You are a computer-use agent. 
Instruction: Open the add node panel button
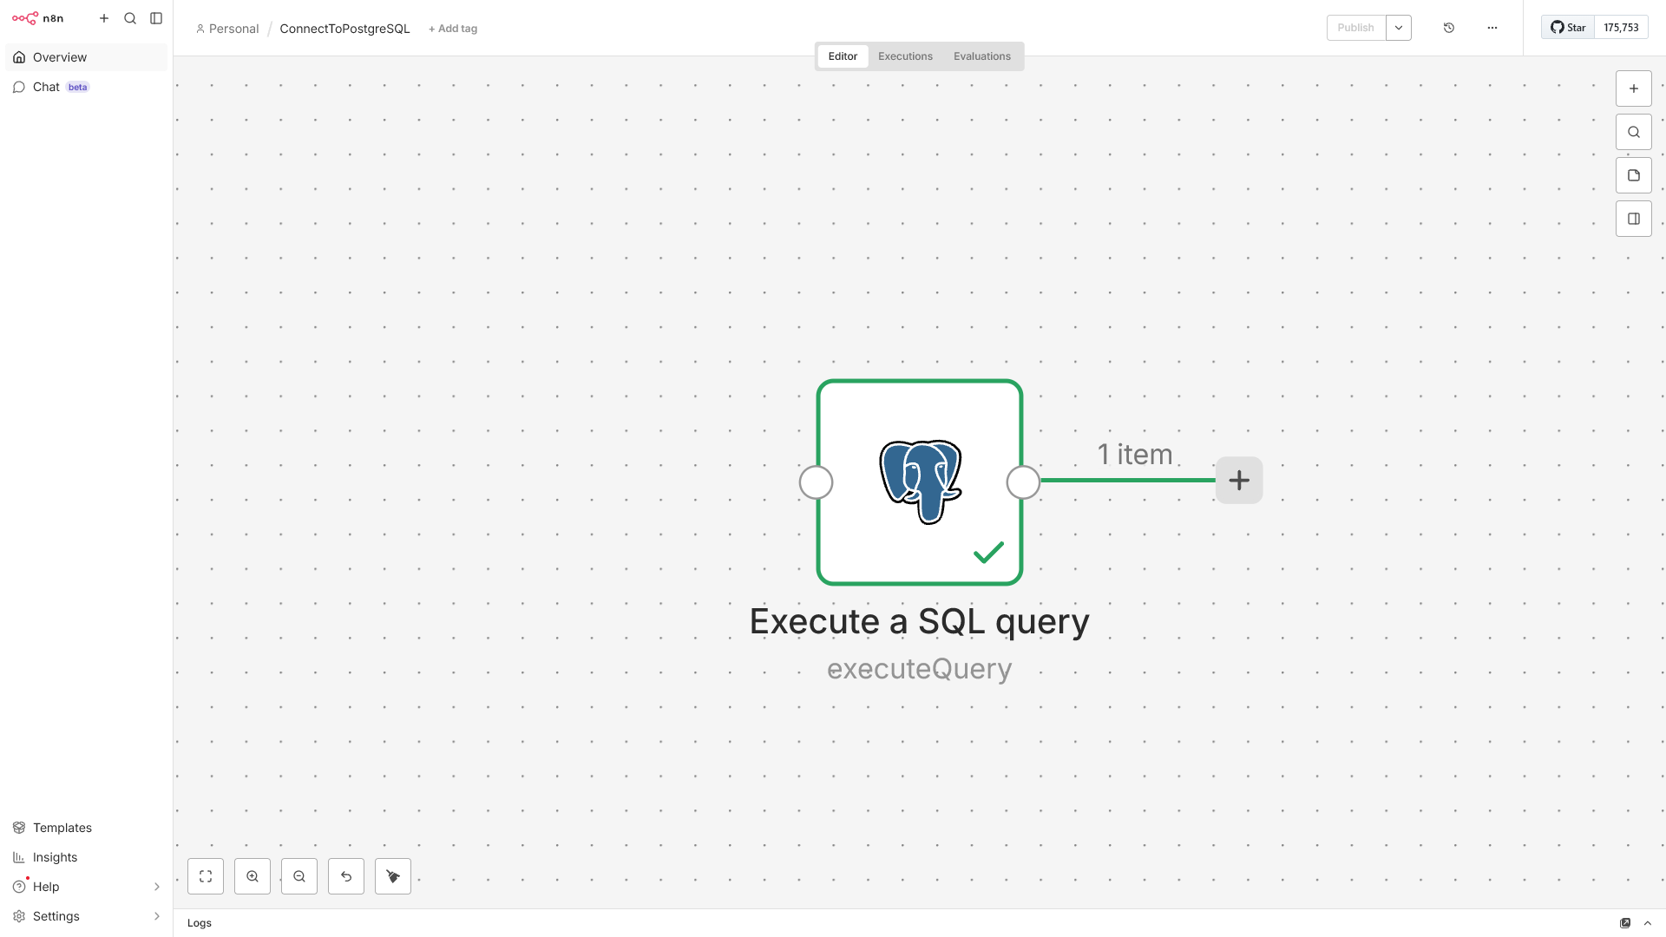[x=1633, y=88]
